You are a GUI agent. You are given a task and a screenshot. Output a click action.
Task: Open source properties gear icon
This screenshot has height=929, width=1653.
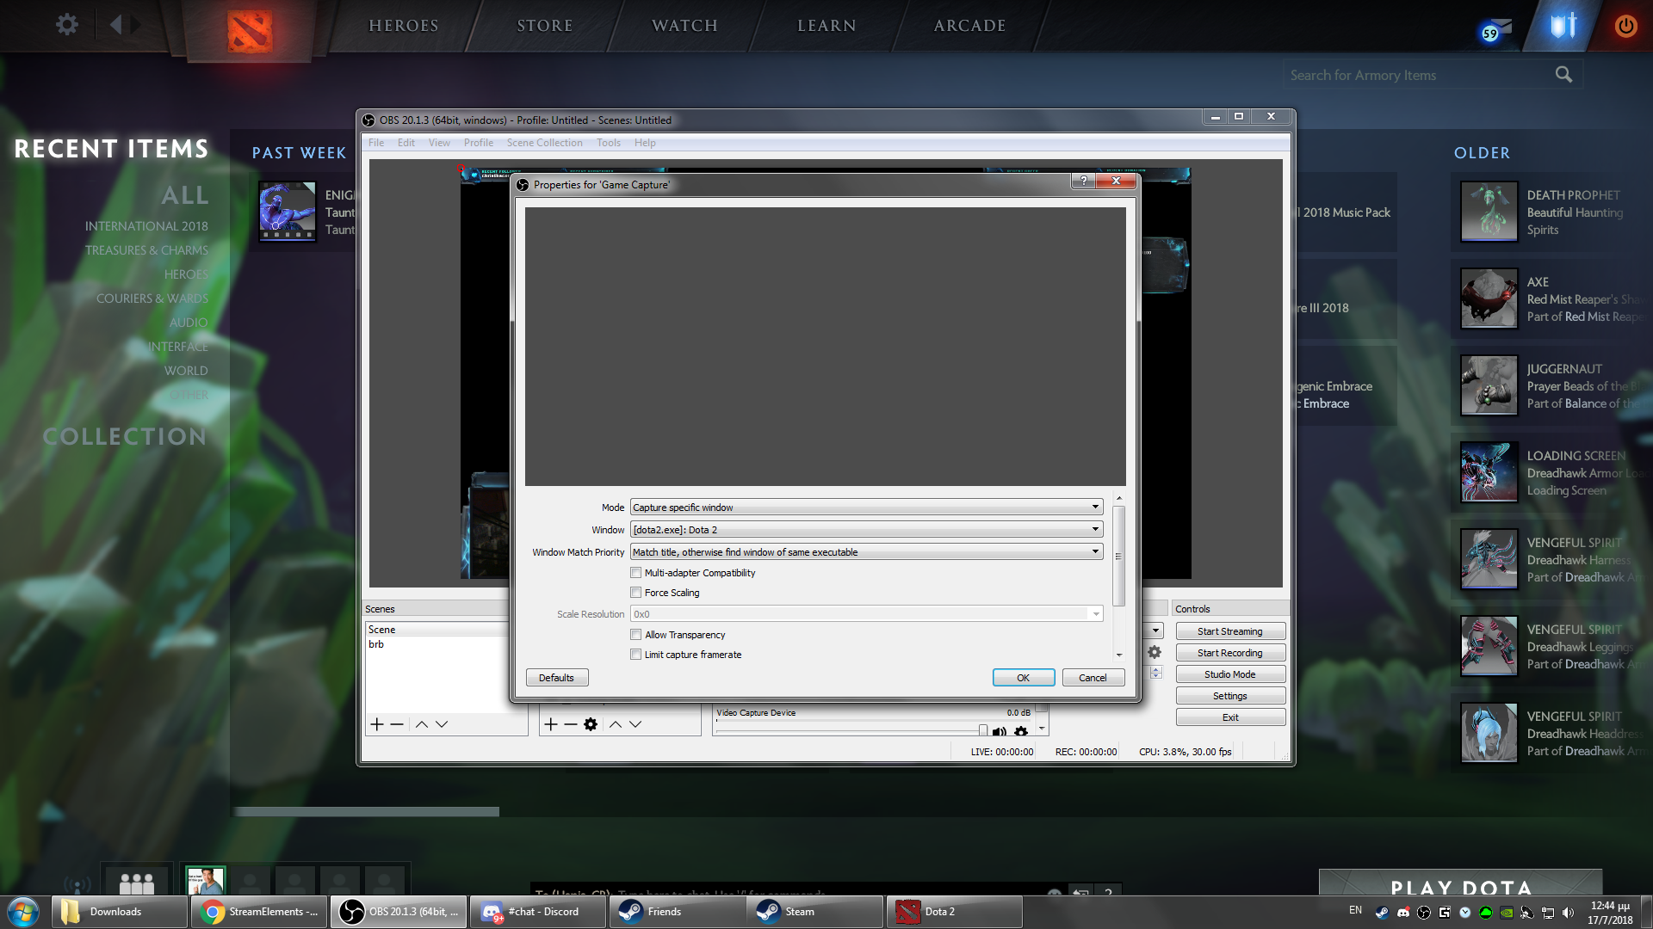coord(591,724)
